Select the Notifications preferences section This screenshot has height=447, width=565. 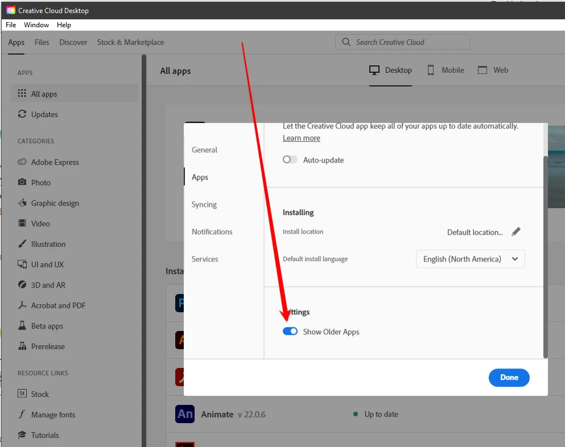pyautogui.click(x=212, y=231)
